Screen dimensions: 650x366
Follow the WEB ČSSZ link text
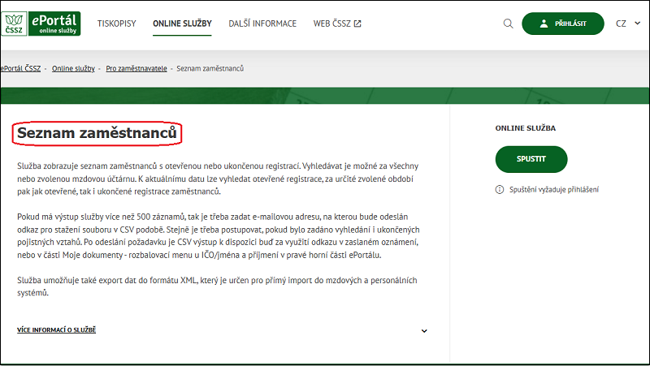(332, 24)
